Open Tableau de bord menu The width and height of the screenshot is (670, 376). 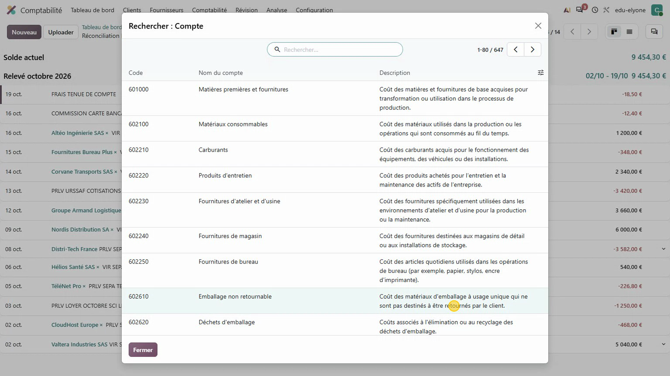[92, 10]
